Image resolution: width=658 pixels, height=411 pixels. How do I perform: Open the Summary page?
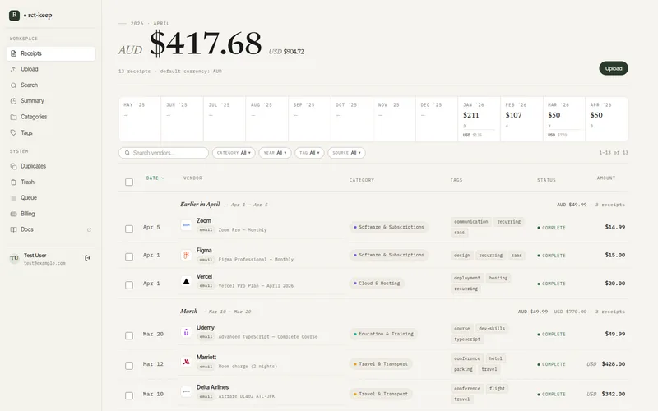[51, 101]
